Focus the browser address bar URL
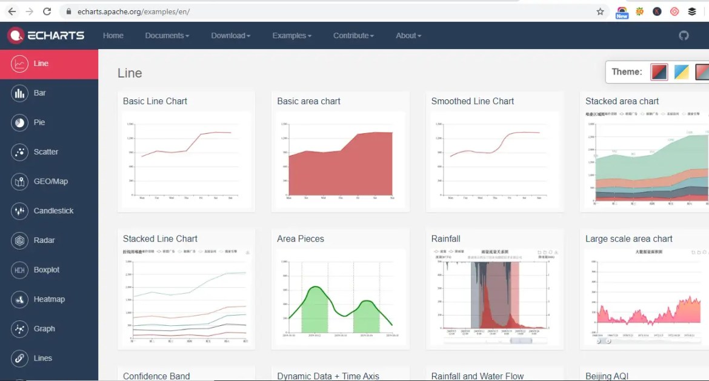The width and height of the screenshot is (709, 381). pyautogui.click(x=133, y=12)
